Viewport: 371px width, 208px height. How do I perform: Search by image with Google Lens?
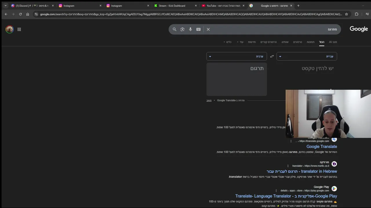182,29
